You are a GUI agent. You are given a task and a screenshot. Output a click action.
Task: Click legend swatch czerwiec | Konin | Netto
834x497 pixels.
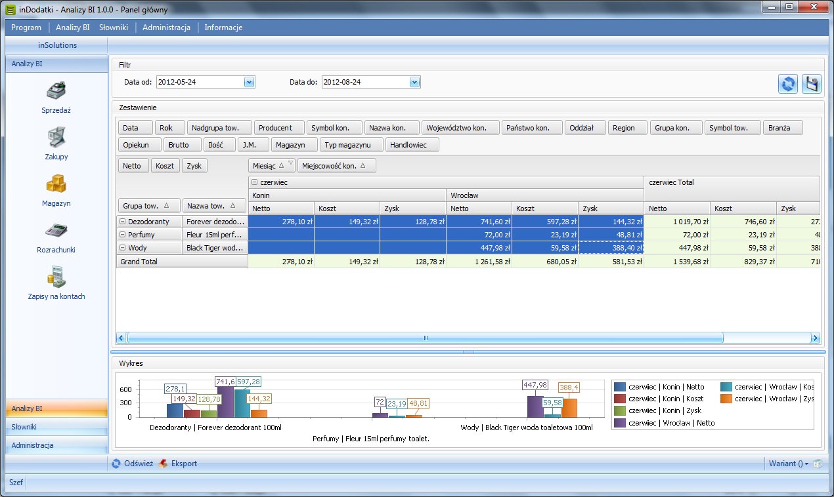click(x=620, y=387)
